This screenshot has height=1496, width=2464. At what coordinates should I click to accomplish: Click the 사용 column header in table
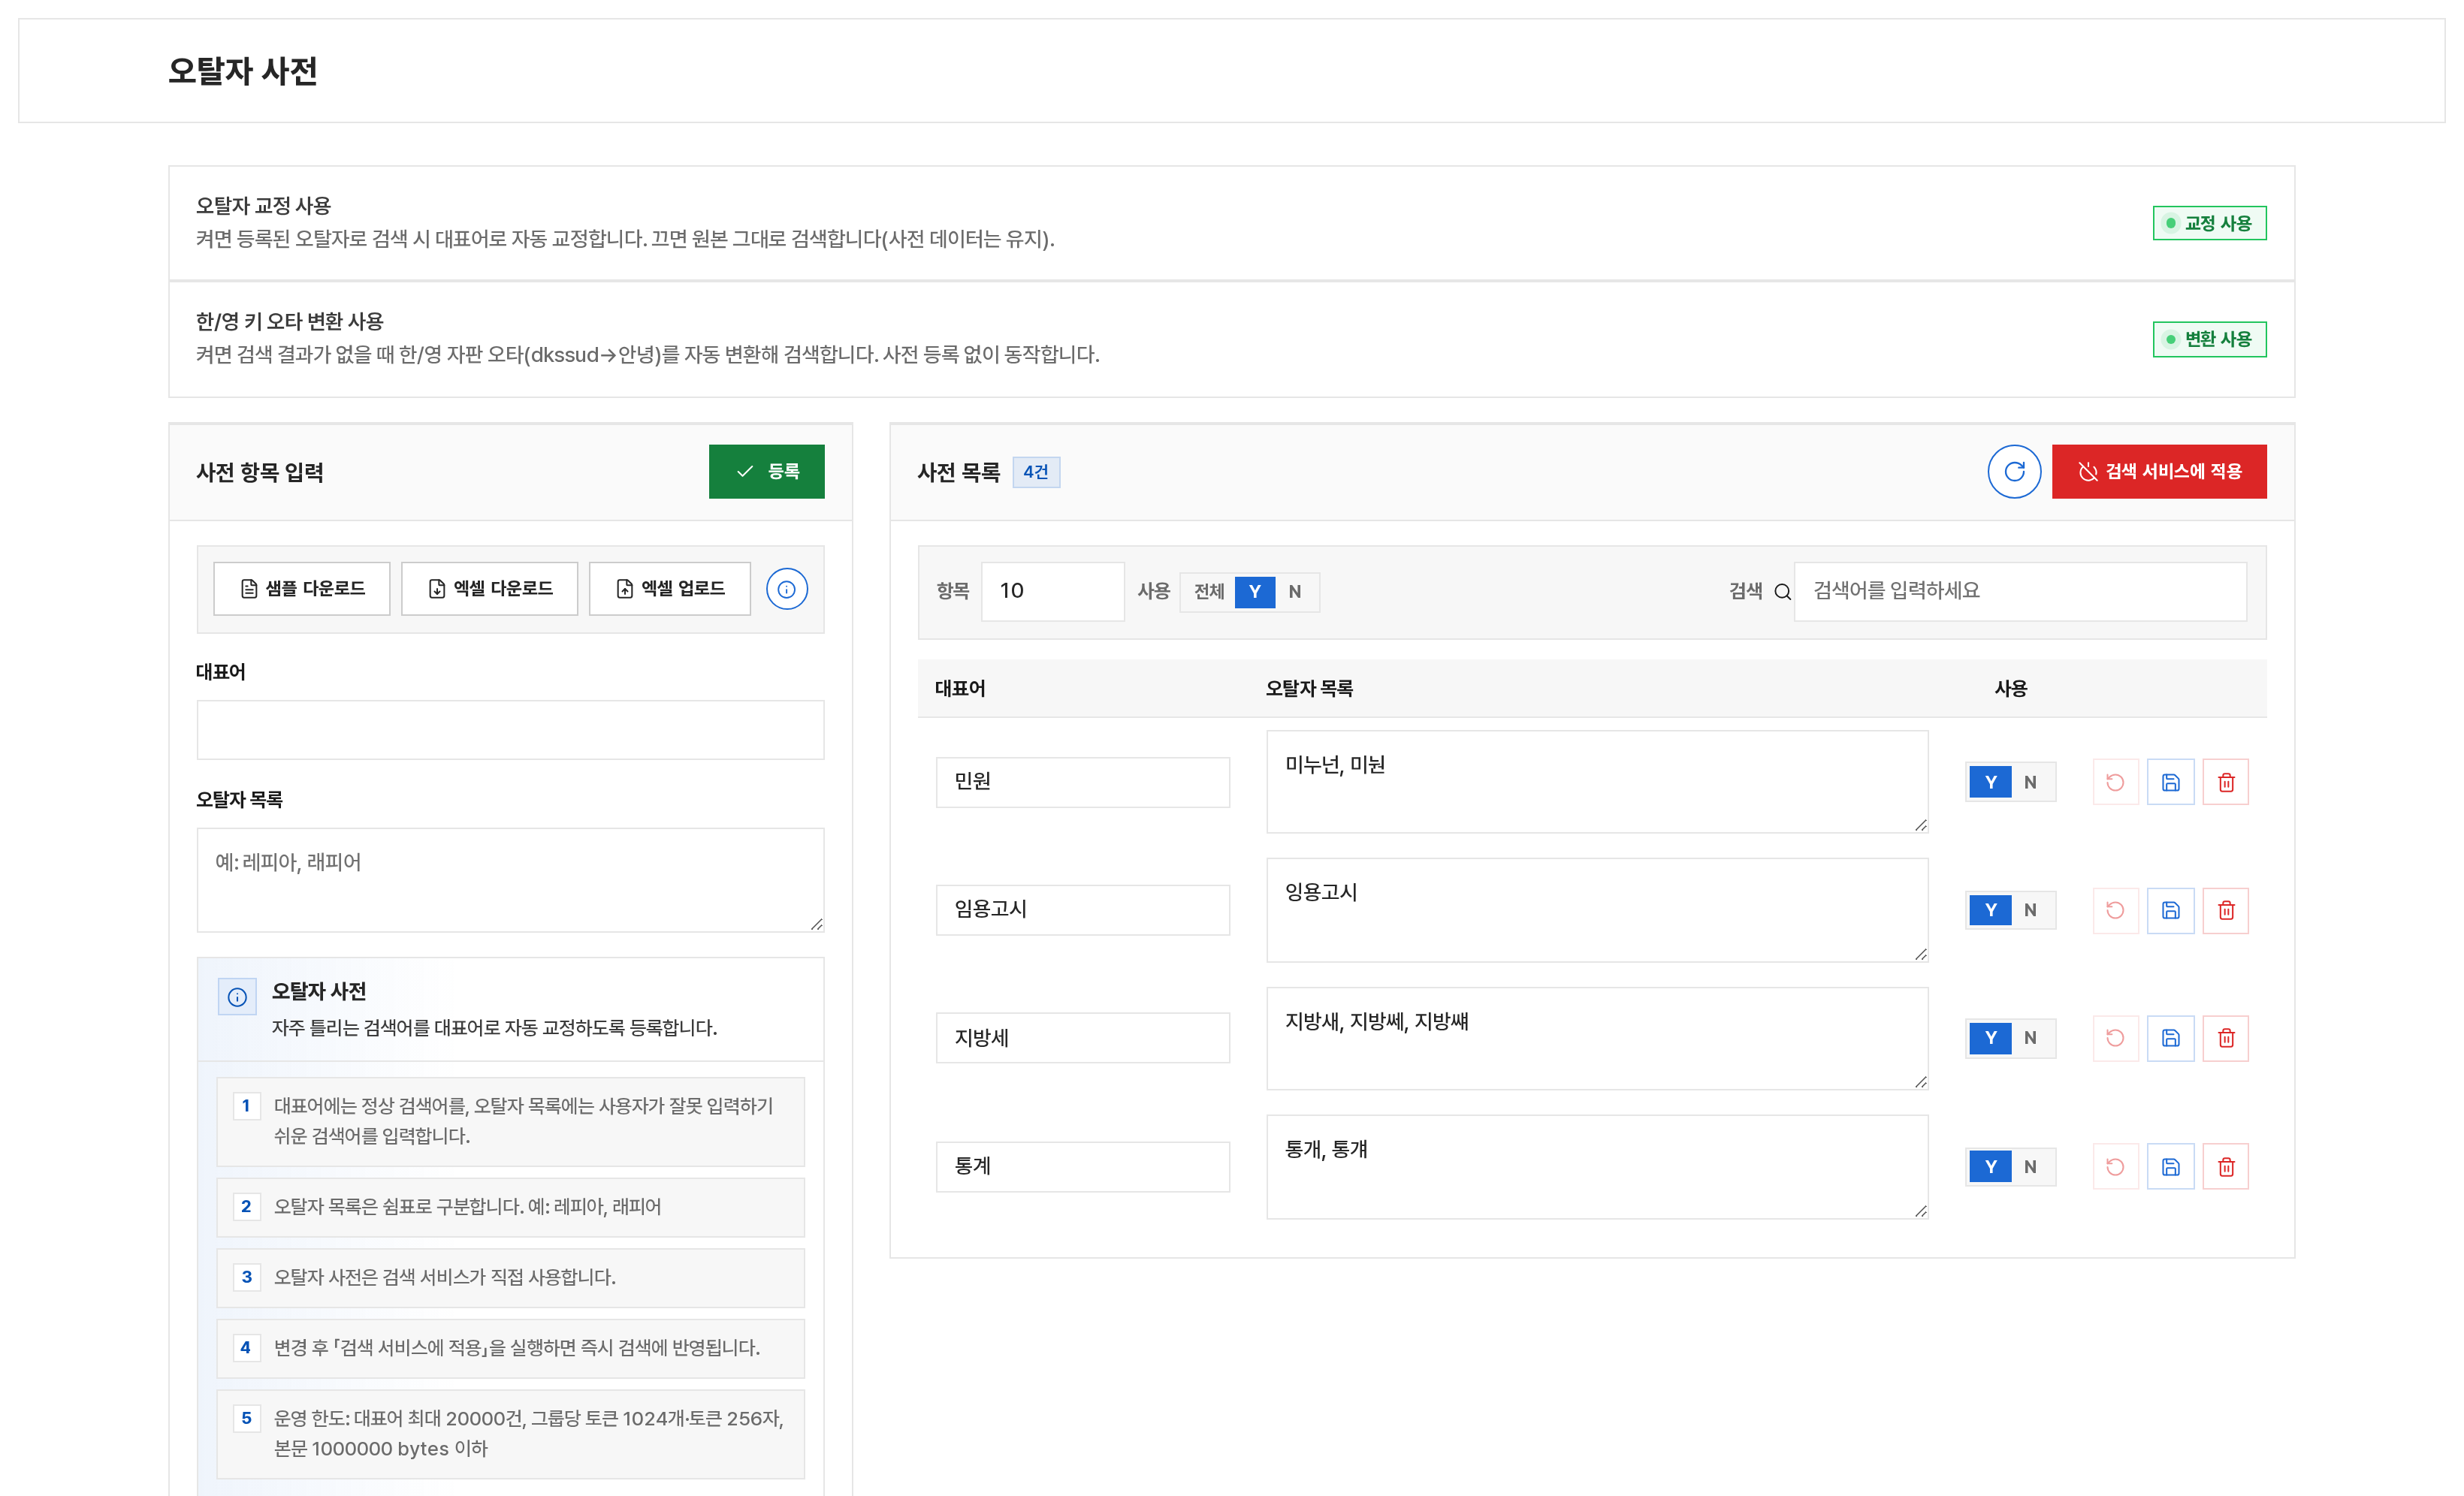point(2010,688)
